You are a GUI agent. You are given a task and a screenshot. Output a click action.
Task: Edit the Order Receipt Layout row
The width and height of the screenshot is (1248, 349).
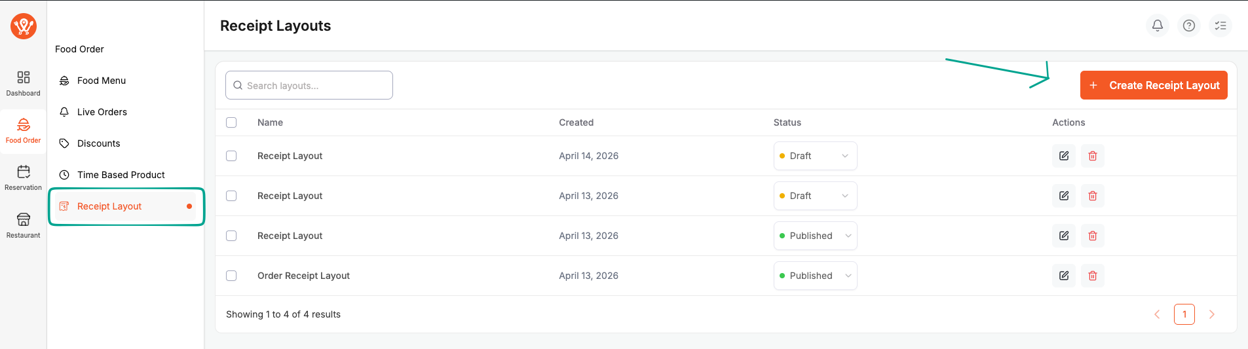1063,276
